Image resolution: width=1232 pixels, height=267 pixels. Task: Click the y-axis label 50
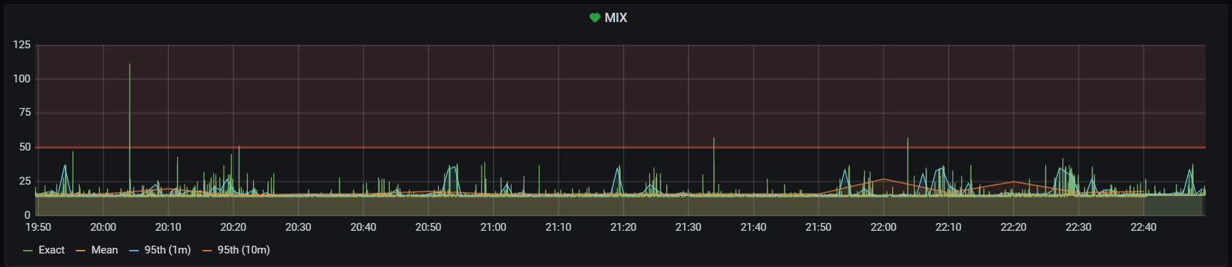(25, 147)
